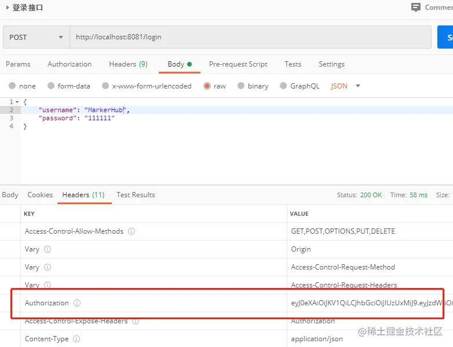
Task: Select the none body type
Action: 12,86
